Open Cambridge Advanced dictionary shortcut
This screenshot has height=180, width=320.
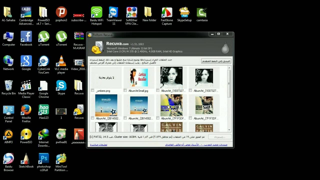tap(26, 16)
